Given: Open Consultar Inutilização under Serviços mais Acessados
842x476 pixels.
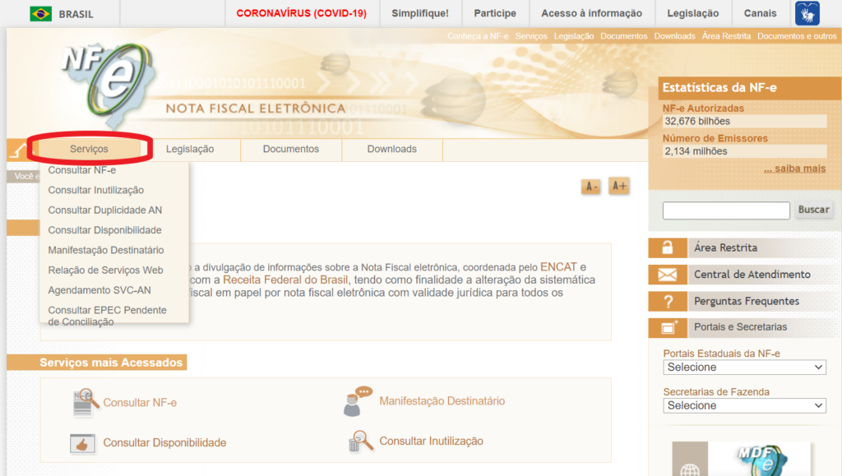Looking at the screenshot, I should point(431,441).
